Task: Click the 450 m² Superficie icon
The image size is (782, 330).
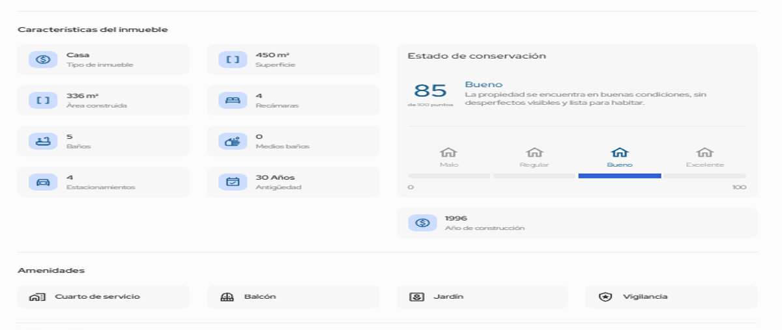Action: (x=233, y=60)
